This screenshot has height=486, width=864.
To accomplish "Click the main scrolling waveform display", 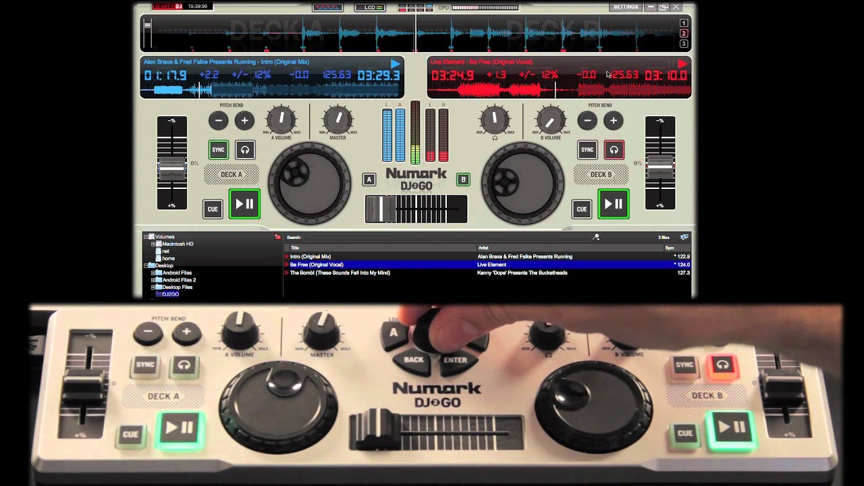I will point(415,33).
